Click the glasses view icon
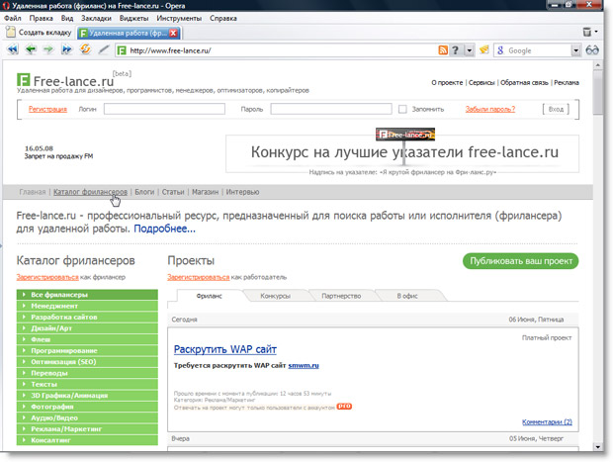This screenshot has height=462, width=613. (x=592, y=50)
